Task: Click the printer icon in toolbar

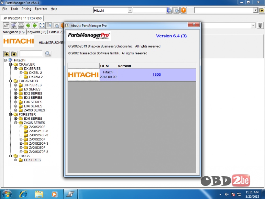Action: 21,25
